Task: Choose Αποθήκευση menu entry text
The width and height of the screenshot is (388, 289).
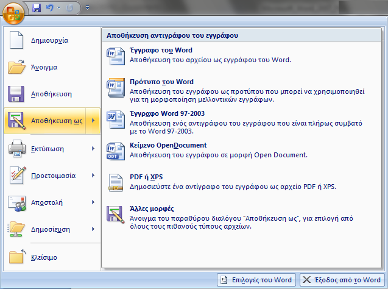Action: click(51, 94)
